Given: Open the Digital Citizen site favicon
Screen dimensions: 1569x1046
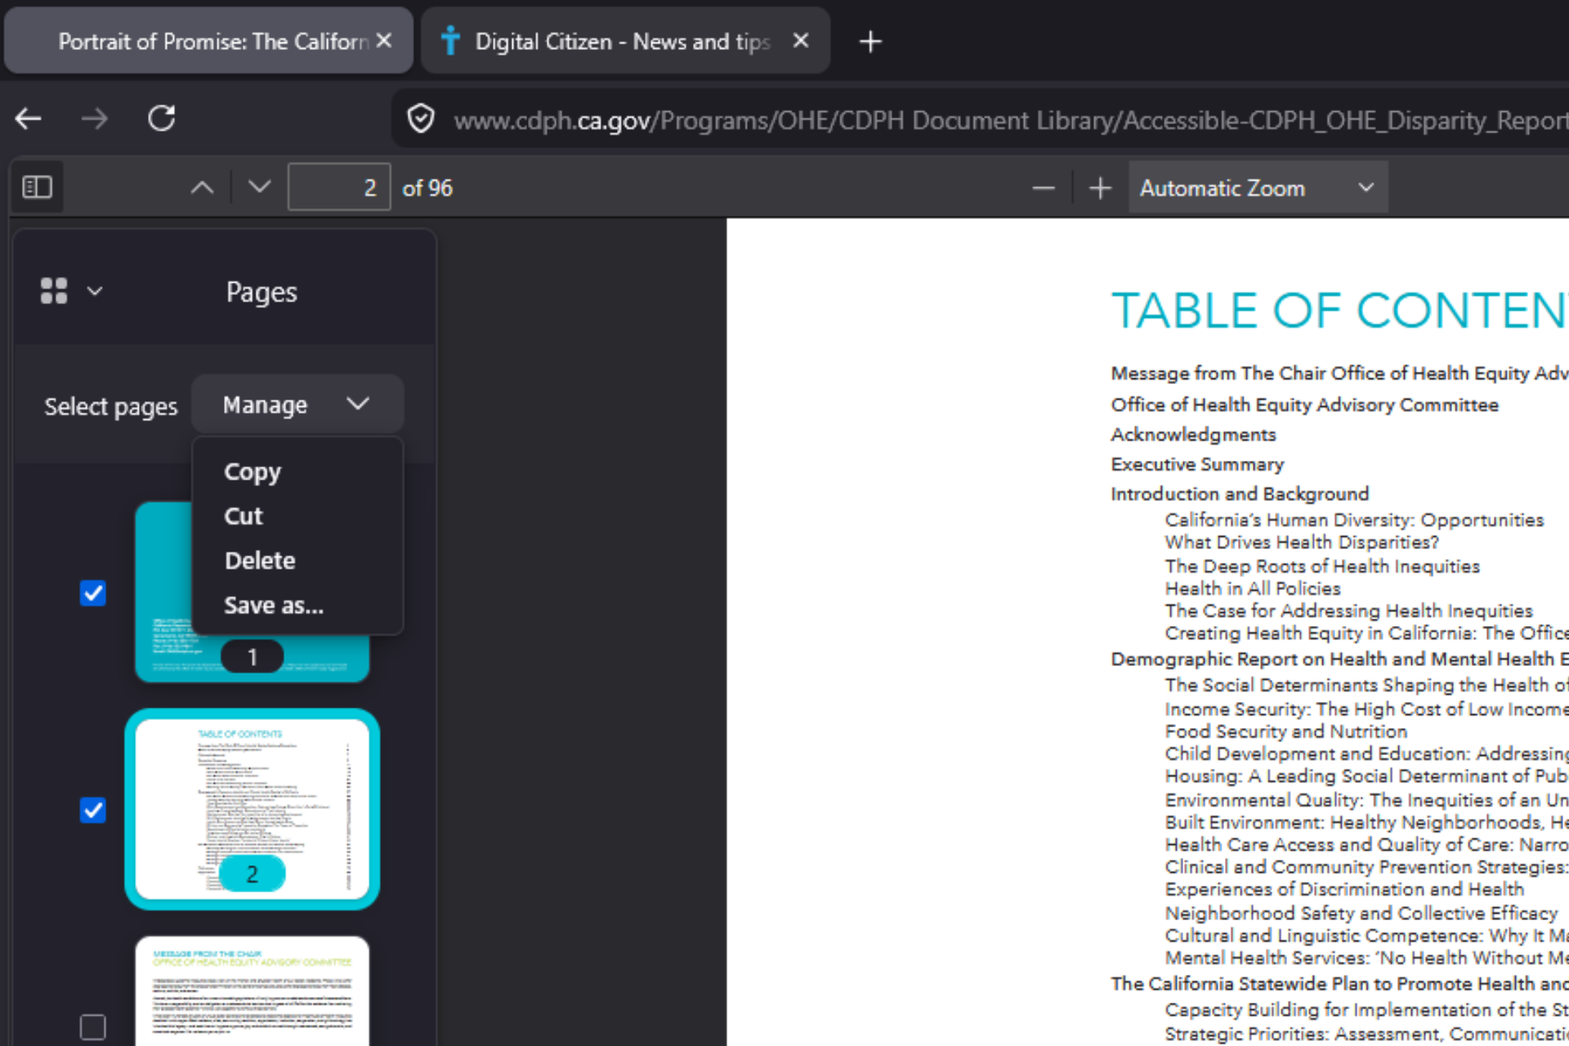Looking at the screenshot, I should click(x=449, y=41).
